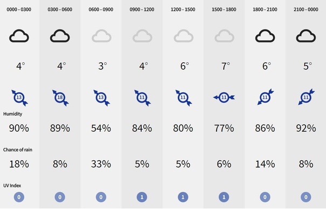Click the 54% humidity value
The width and height of the screenshot is (326, 209).
pyautogui.click(x=101, y=128)
